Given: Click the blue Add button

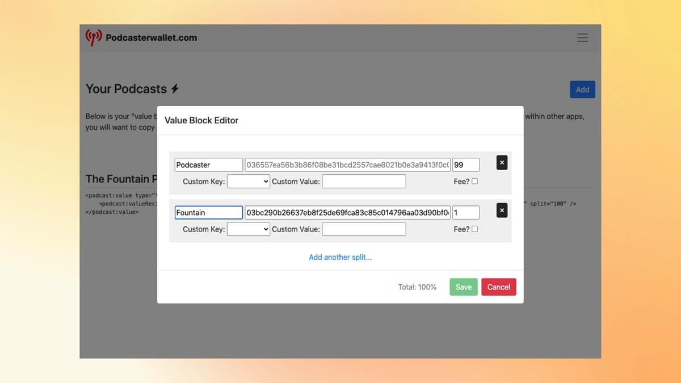Looking at the screenshot, I should [582, 89].
